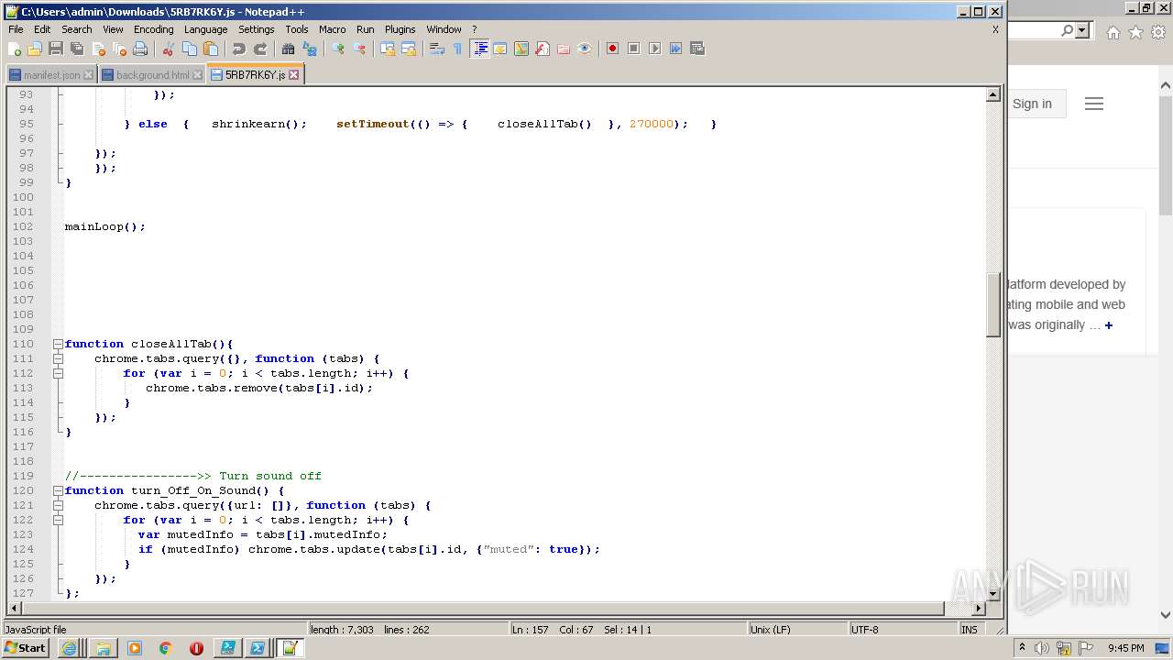Zoom in using toolbar icon
This screenshot has width=1173, height=660.
tap(338, 49)
